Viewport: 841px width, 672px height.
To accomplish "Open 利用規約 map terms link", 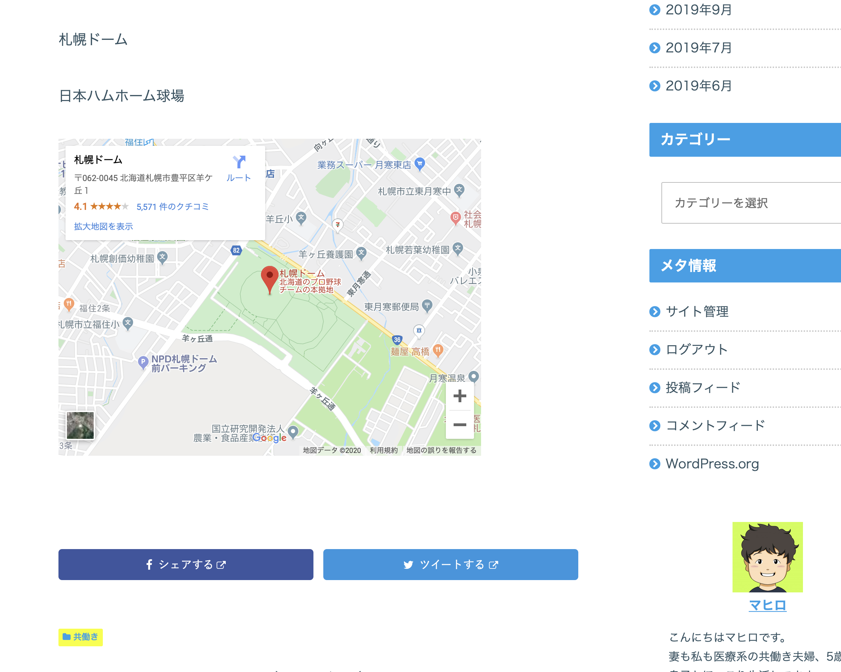I will pyautogui.click(x=384, y=450).
